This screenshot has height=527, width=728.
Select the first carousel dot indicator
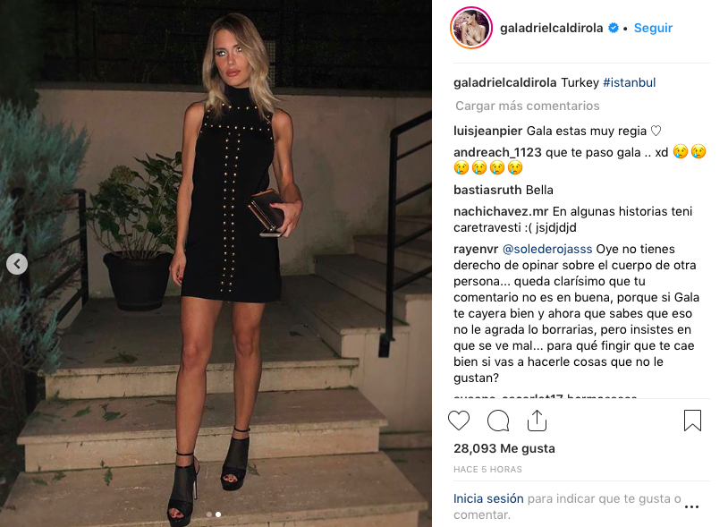pyautogui.click(x=209, y=514)
